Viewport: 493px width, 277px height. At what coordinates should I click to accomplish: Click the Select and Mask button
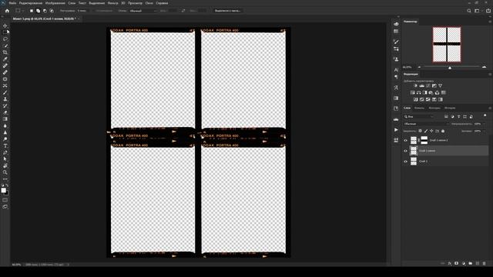click(228, 11)
